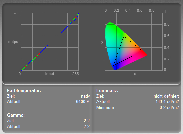Click the '0.6' label on chromaticity right axis
The image size is (183, 134).
click(167, 36)
